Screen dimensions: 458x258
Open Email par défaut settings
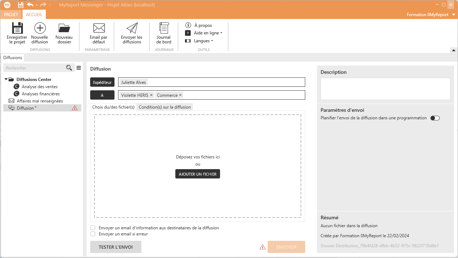coord(98,29)
